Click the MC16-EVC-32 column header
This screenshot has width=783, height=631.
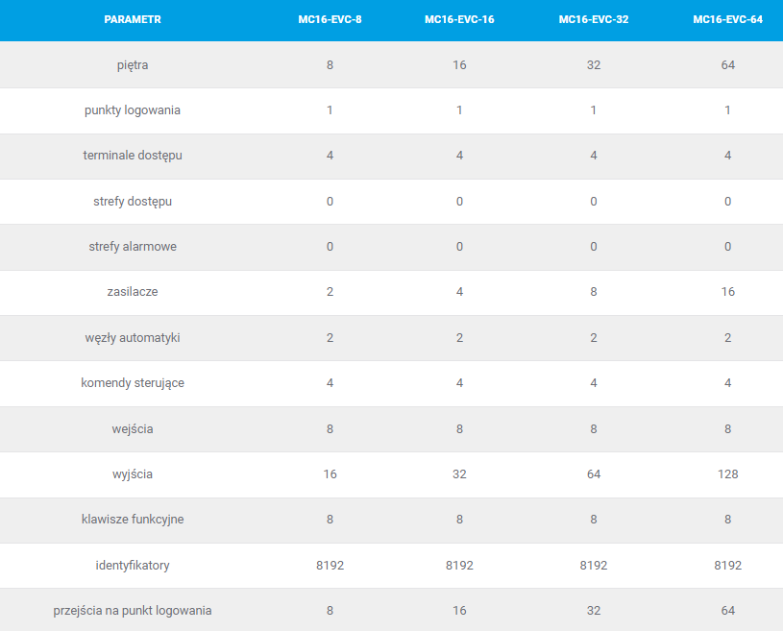pos(593,19)
